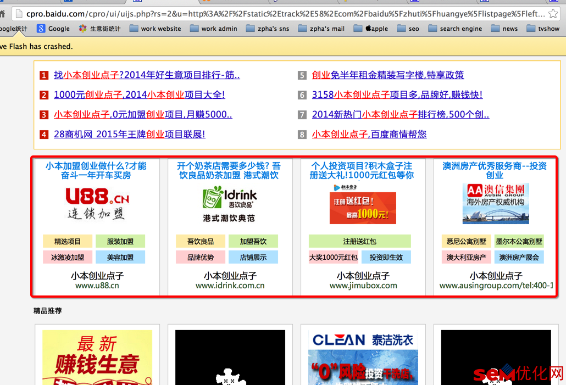Screen dimensions: 566x385
Task: Click the 美容加盟 tag button
Action: click(x=120, y=257)
